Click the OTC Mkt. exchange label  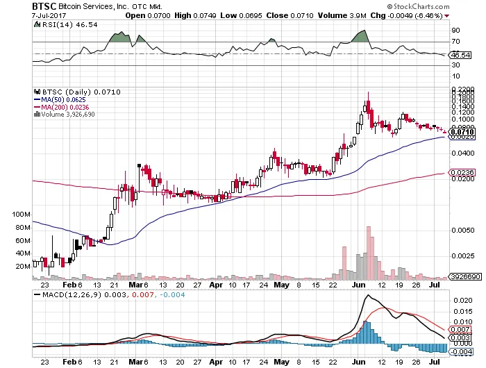(147, 6)
